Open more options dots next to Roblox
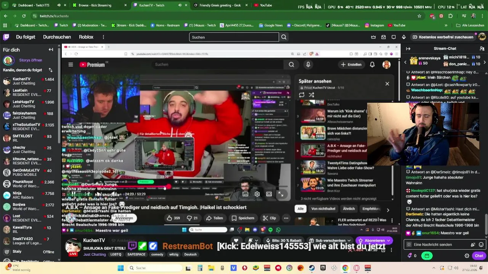 [x=103, y=37]
